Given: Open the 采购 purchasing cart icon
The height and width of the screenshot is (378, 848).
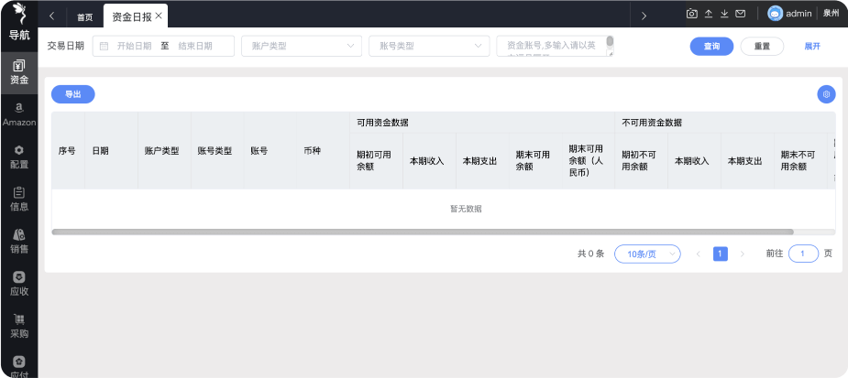Looking at the screenshot, I should tap(18, 325).
